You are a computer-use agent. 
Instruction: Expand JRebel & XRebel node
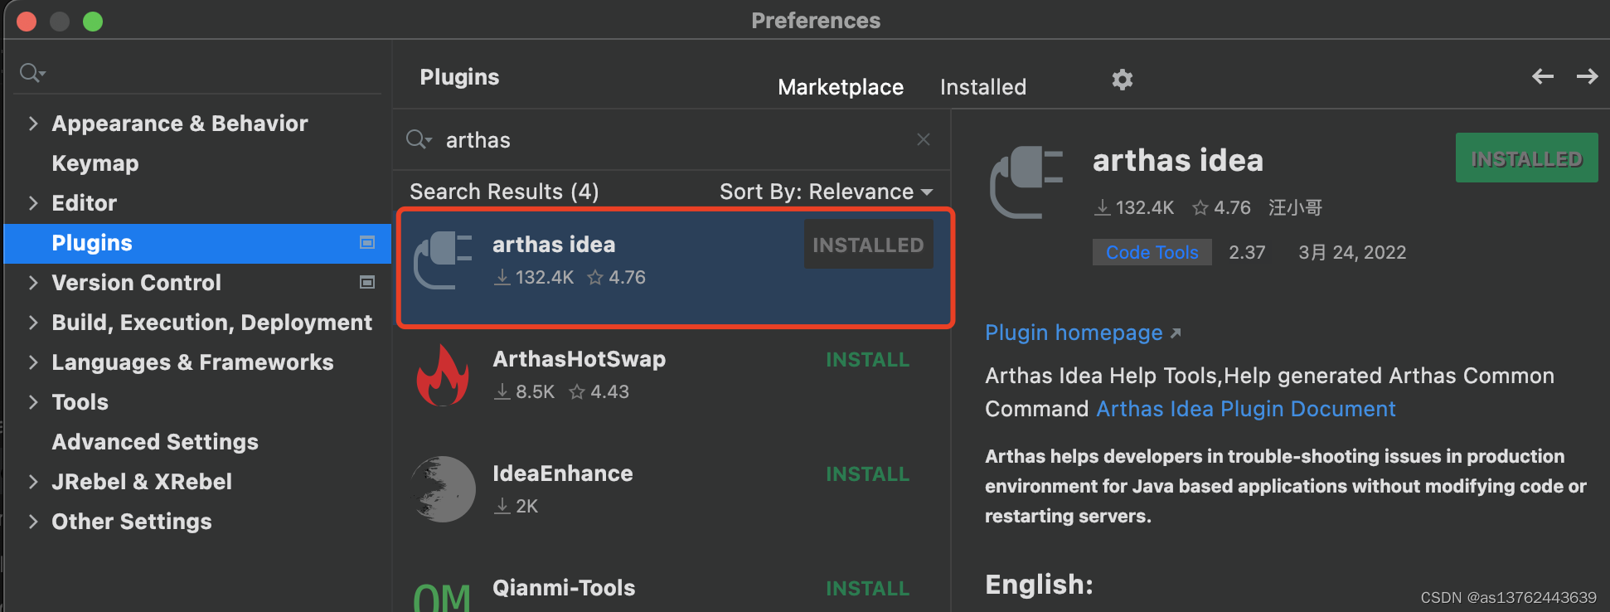coord(33,482)
